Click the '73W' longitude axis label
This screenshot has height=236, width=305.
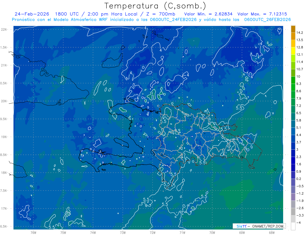[x=123, y=232]
